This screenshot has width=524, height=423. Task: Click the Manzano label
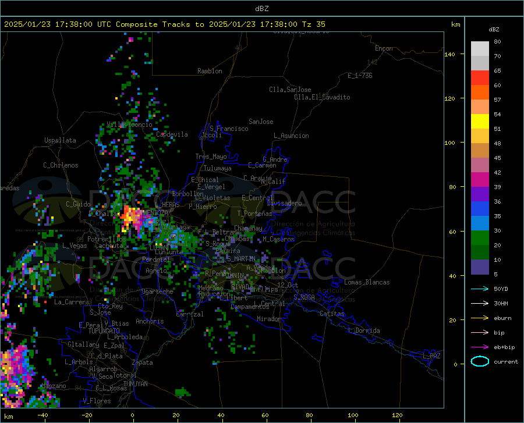pyautogui.click(x=54, y=386)
